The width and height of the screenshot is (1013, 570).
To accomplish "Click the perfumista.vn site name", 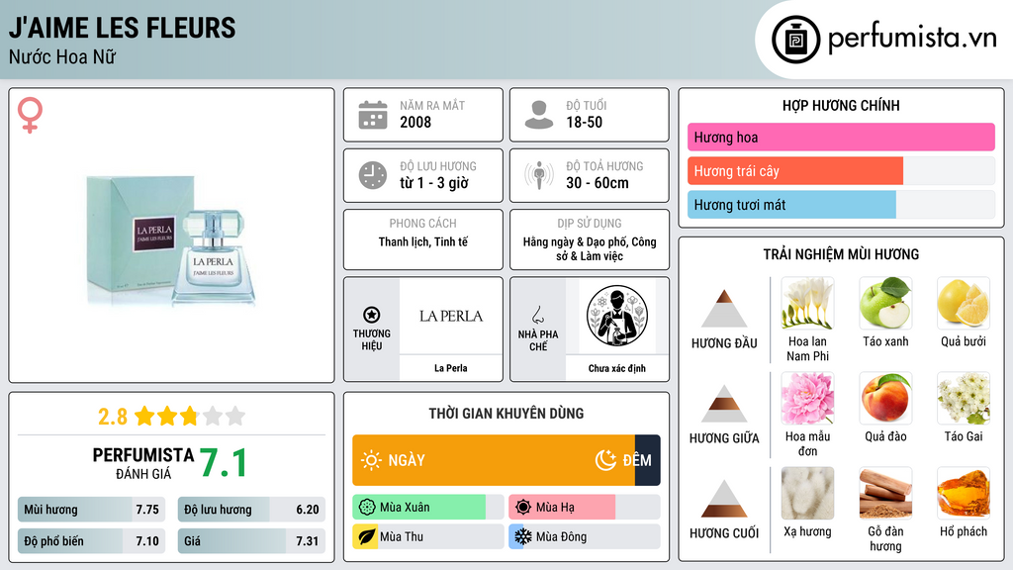I will pyautogui.click(x=912, y=39).
